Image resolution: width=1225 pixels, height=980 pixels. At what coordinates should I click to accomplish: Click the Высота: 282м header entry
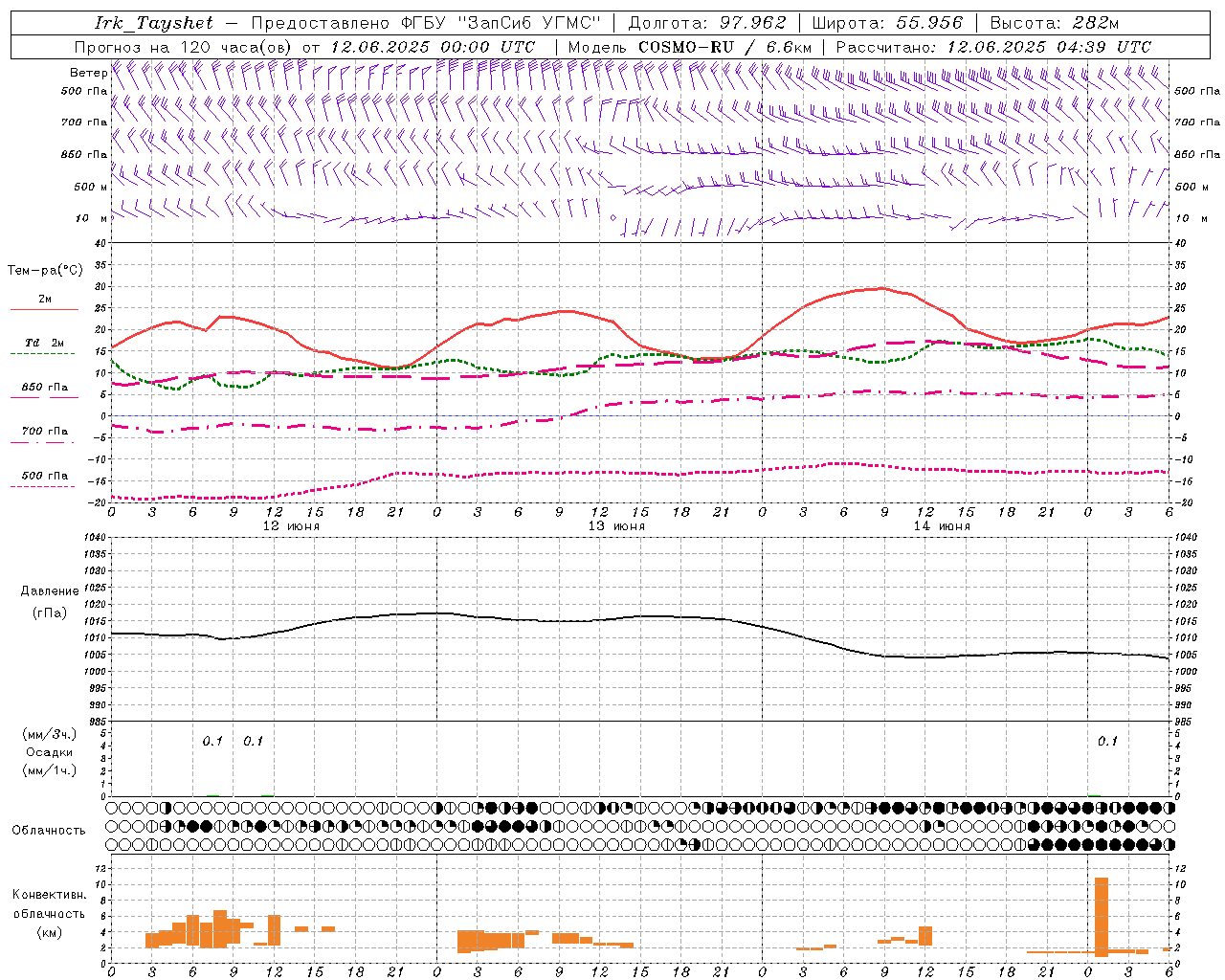(x=1055, y=23)
